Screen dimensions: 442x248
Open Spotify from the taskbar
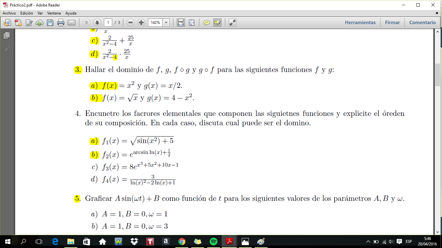tap(213, 241)
